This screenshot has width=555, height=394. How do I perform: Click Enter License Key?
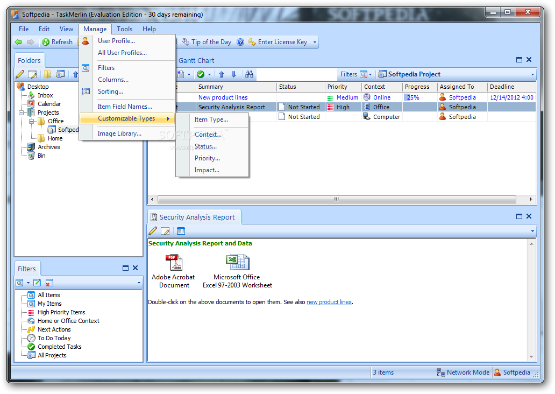point(278,42)
